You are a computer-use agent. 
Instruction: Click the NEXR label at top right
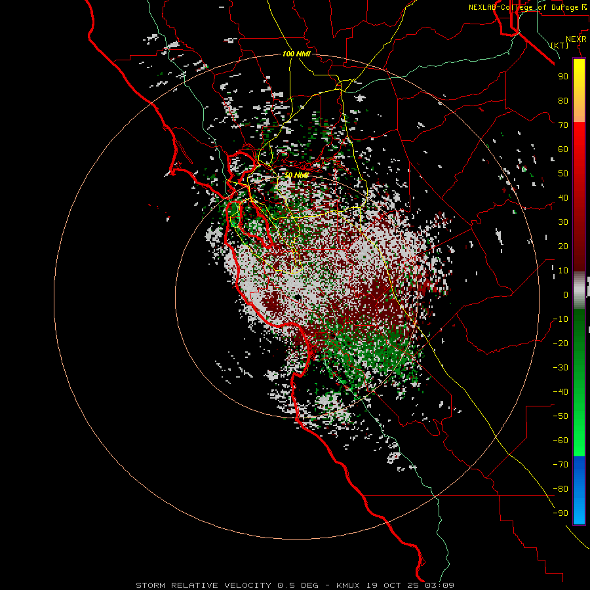click(576, 39)
